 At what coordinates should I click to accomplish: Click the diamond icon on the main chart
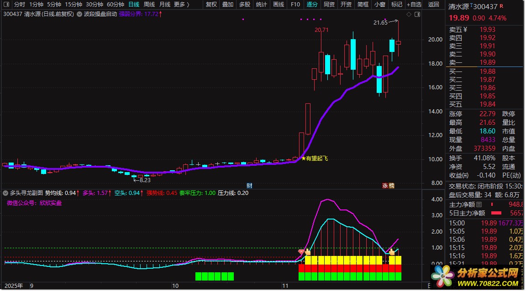(409, 15)
